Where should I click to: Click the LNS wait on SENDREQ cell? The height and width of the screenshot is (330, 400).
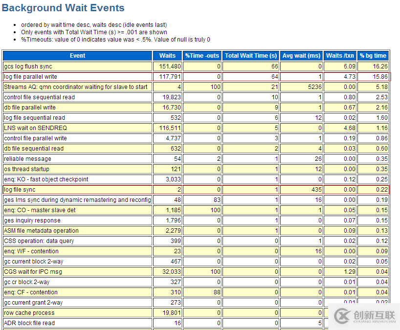77,128
